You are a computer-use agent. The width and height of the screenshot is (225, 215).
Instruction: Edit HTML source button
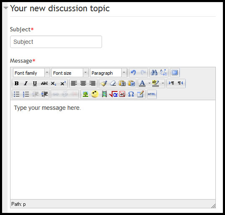[152, 94]
